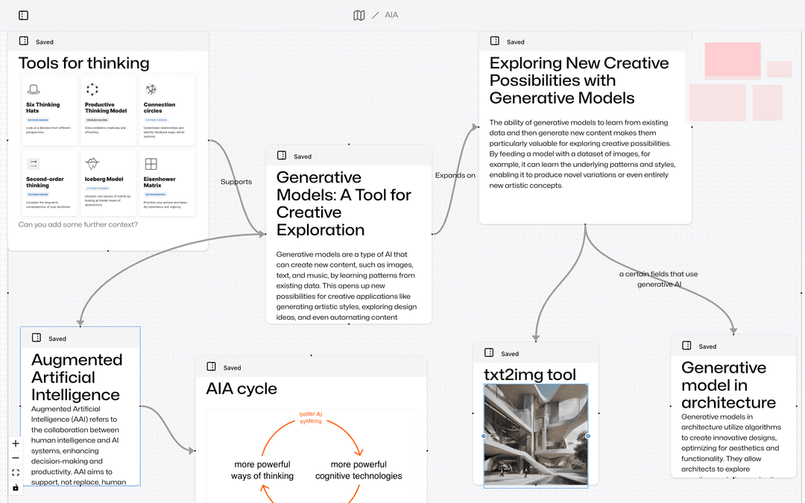Image resolution: width=805 pixels, height=503 pixels.
Task: Click the map icon in the breadcrumb
Action: click(359, 15)
